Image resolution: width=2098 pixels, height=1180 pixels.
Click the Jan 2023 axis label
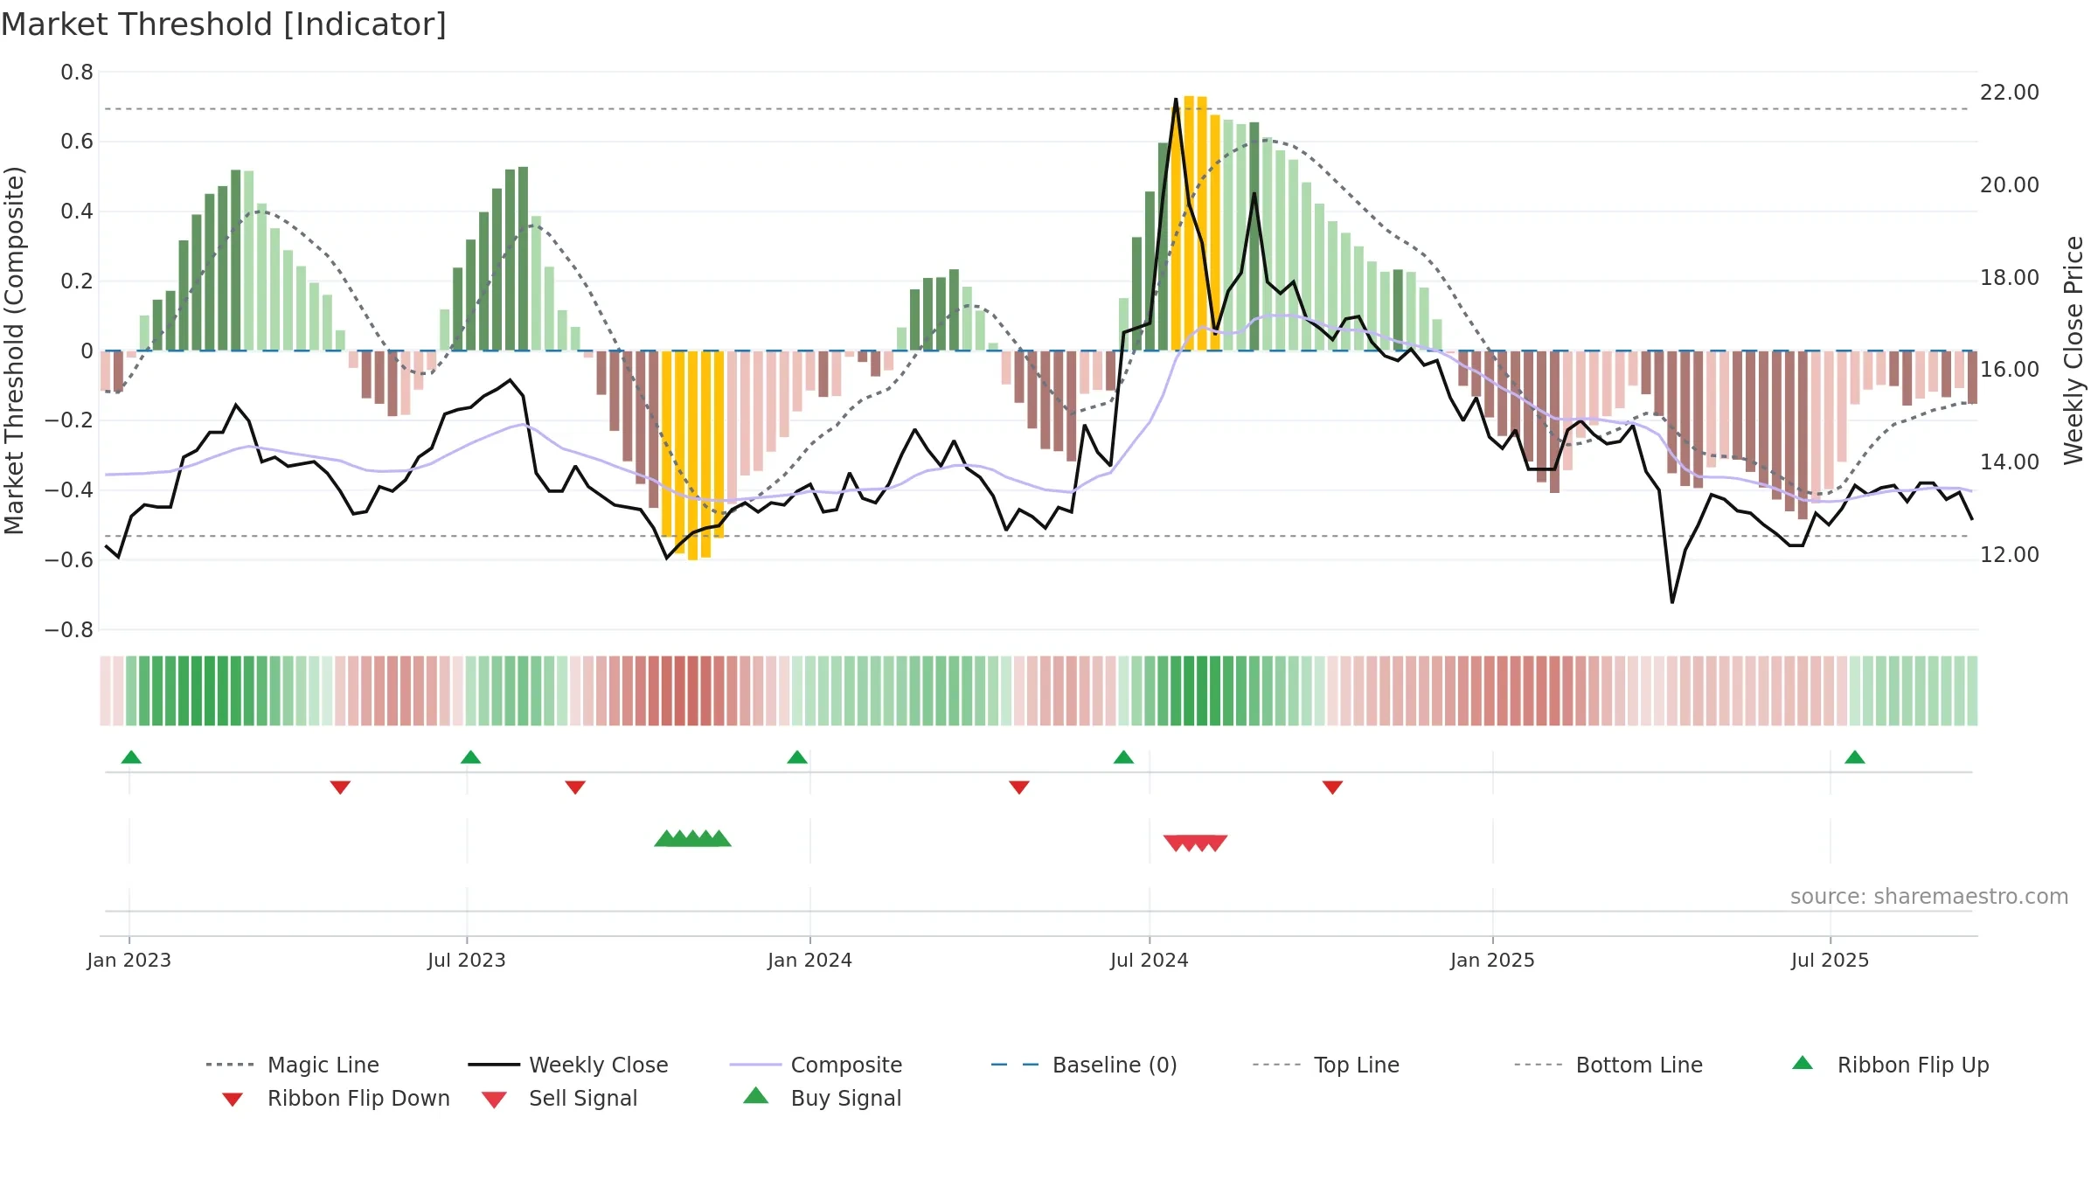(x=129, y=960)
